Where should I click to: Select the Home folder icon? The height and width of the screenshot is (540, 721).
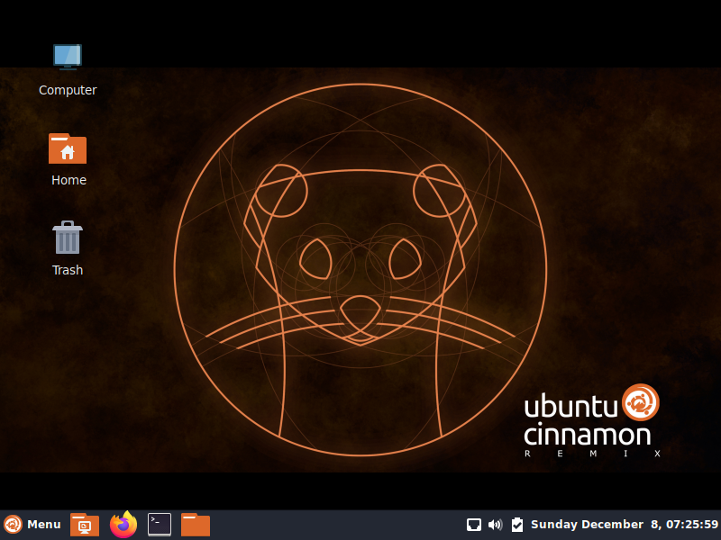68,148
